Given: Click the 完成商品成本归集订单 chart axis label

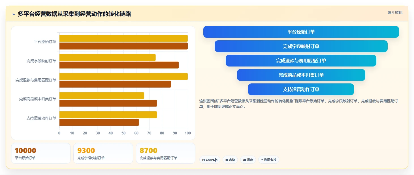Looking at the screenshot, I should pyautogui.click(x=38, y=99).
